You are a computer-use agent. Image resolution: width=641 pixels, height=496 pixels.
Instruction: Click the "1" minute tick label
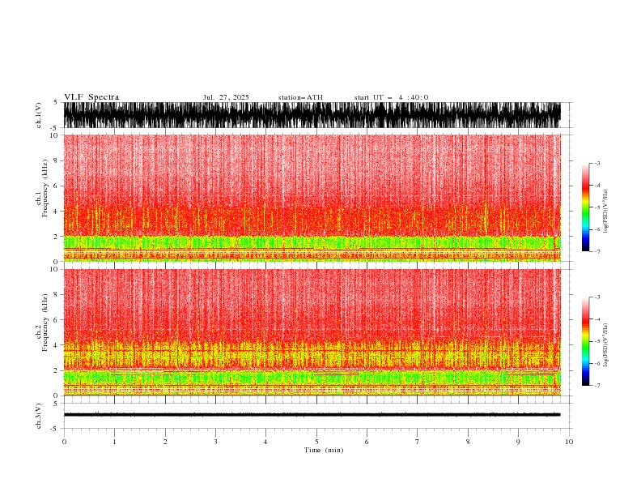click(x=114, y=442)
